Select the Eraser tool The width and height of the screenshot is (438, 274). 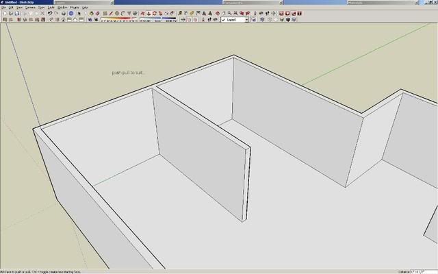click(x=97, y=14)
